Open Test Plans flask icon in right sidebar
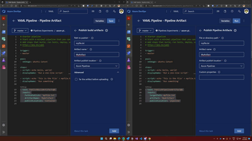The height and width of the screenshot is (141, 252). 129,60
